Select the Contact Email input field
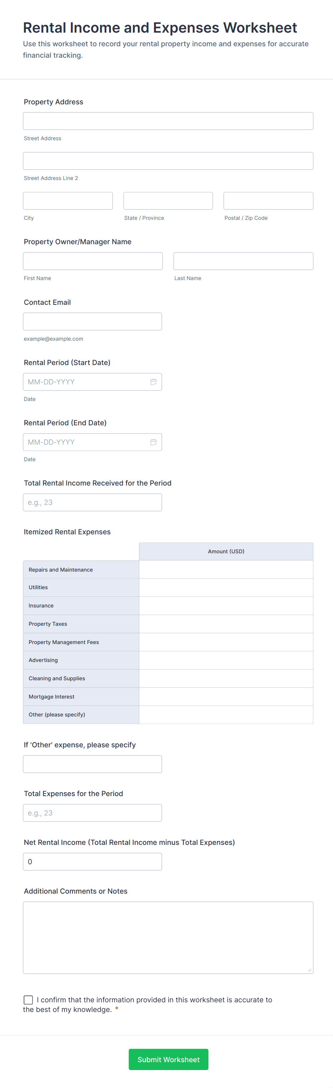 (x=92, y=321)
